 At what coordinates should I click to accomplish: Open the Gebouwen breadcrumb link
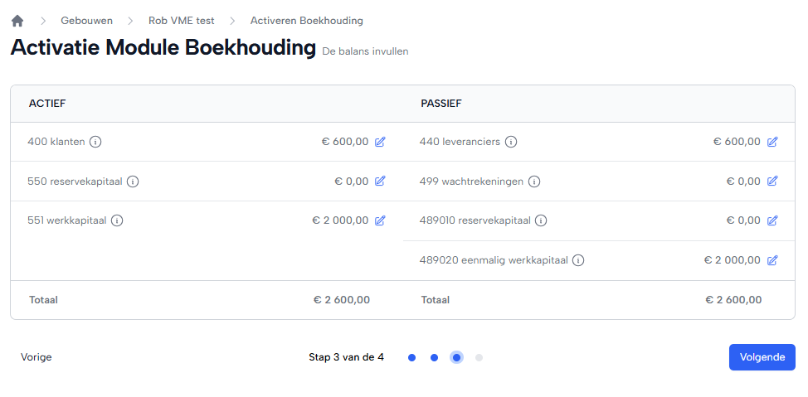click(86, 21)
